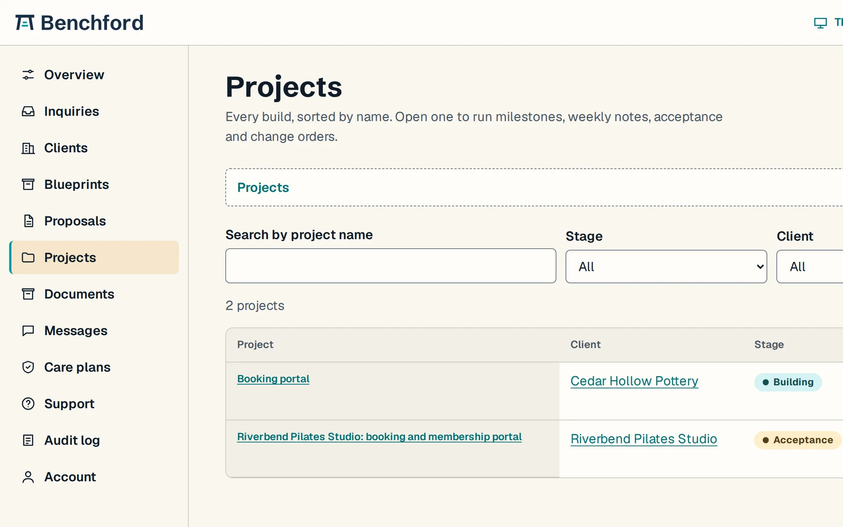Click the Documents archive icon
Viewport: 843px width, 527px height.
(28, 294)
